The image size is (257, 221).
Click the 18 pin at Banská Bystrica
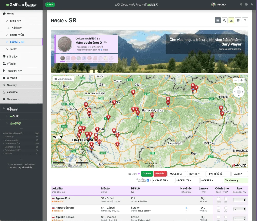[152, 115]
